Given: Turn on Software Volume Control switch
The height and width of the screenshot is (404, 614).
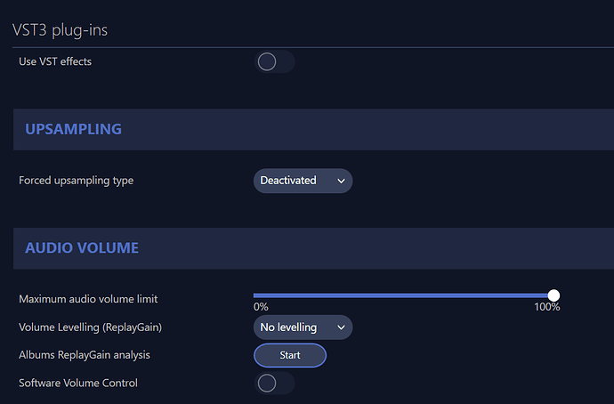Looking at the screenshot, I should pyautogui.click(x=274, y=383).
